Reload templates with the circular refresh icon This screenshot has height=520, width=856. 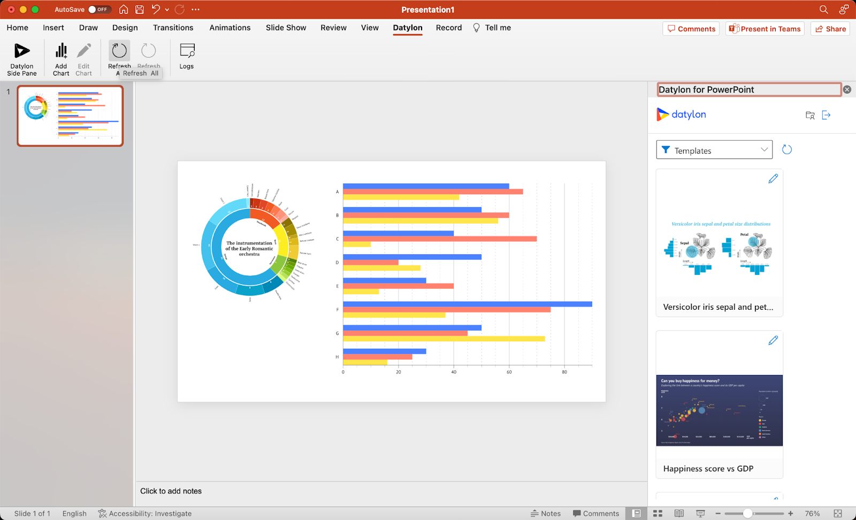click(787, 150)
